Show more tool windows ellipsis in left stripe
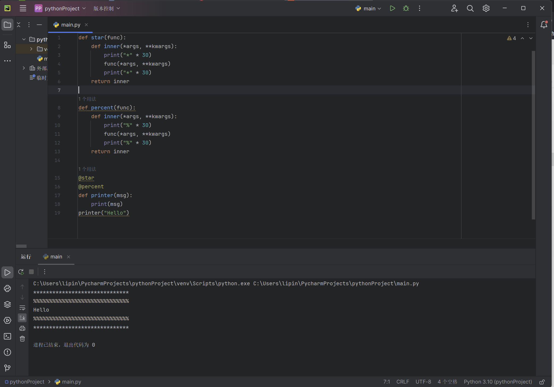 coord(7,61)
